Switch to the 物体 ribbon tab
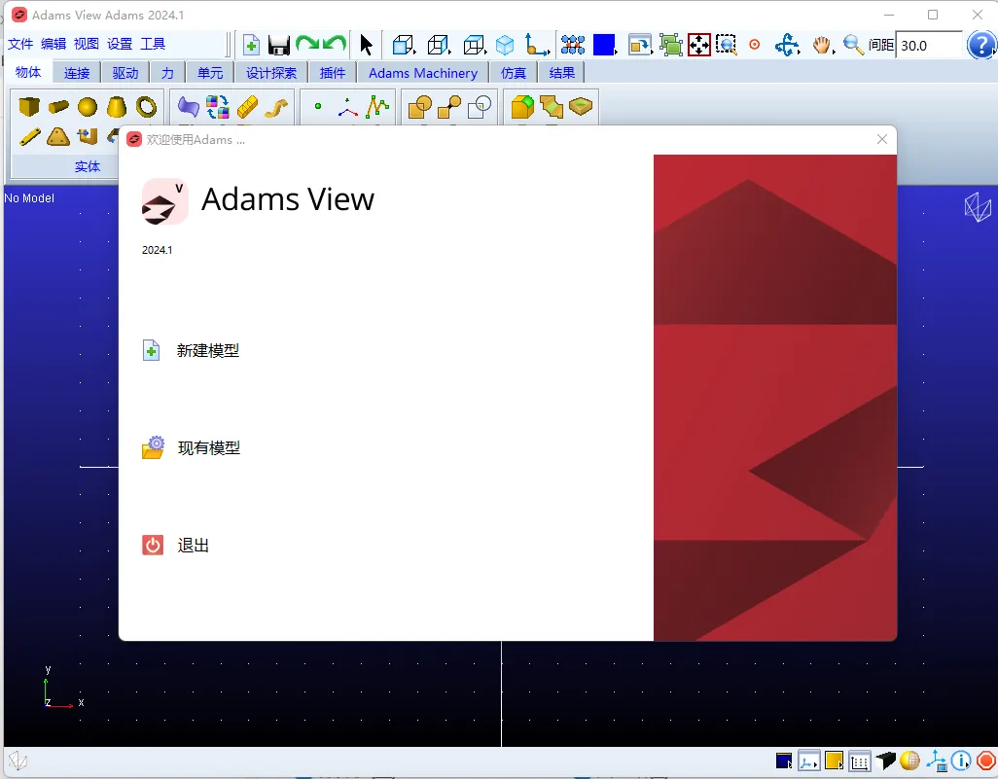The height and width of the screenshot is (779, 998). (x=28, y=72)
